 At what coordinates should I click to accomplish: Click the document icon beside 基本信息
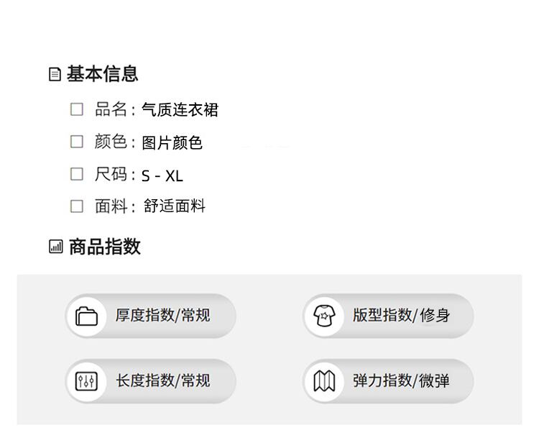point(55,74)
